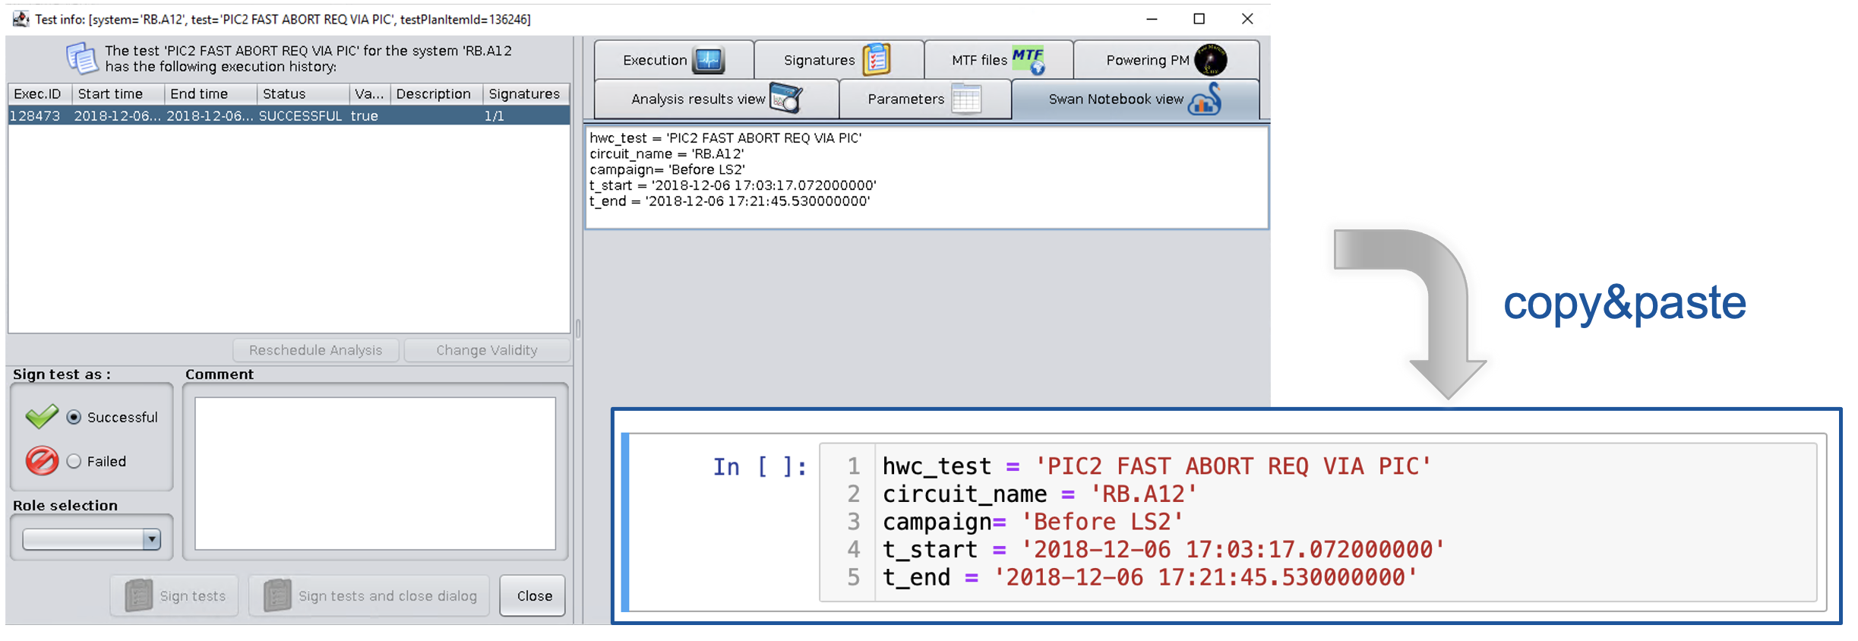Sort by the Exec.ID column header
1858x641 pixels.
[x=39, y=94]
